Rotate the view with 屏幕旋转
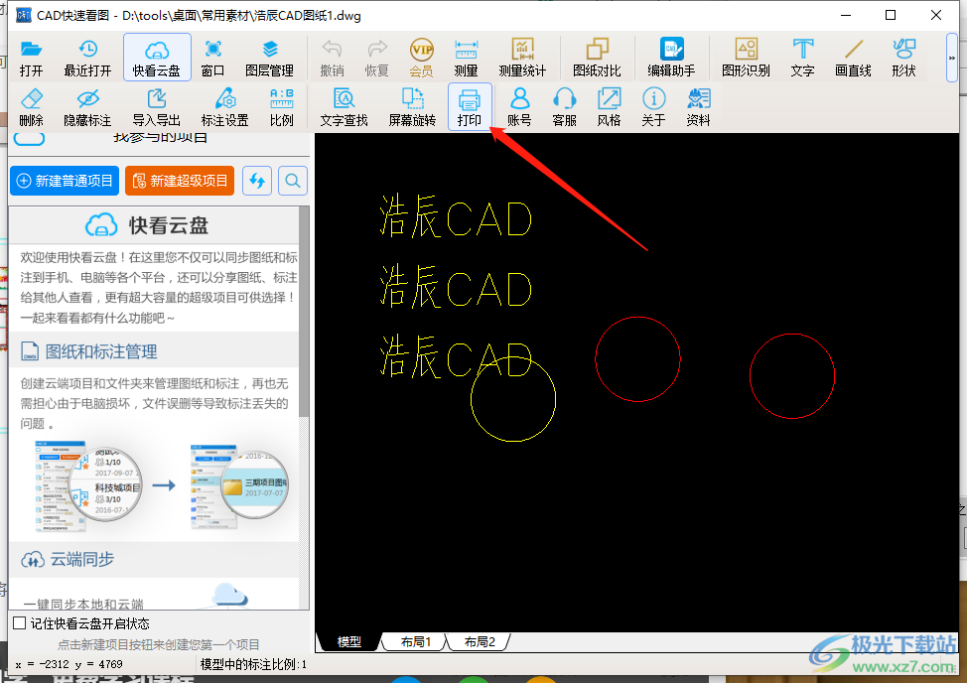 [x=413, y=107]
